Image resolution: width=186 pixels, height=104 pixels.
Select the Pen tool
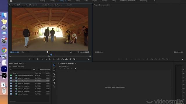[54, 80]
